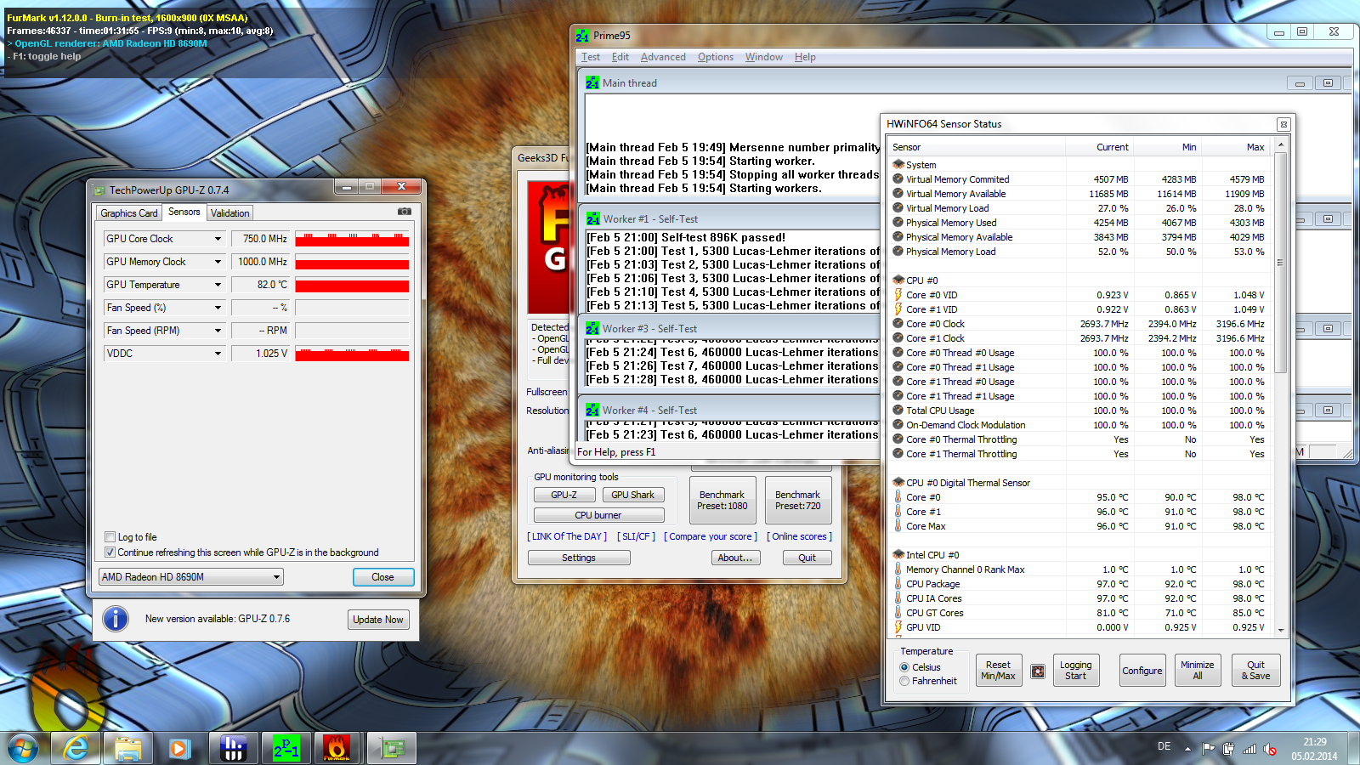Viewport: 1360px width, 765px height.
Task: Click the thermometer icon next to Core Max
Action: point(898,526)
